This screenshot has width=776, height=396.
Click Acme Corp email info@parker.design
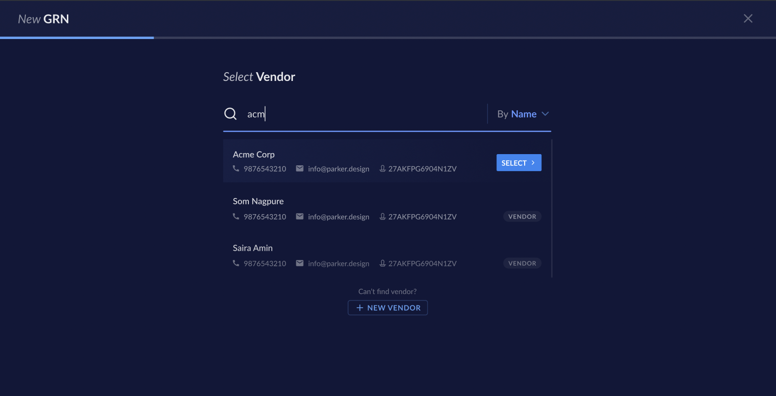[x=339, y=169]
